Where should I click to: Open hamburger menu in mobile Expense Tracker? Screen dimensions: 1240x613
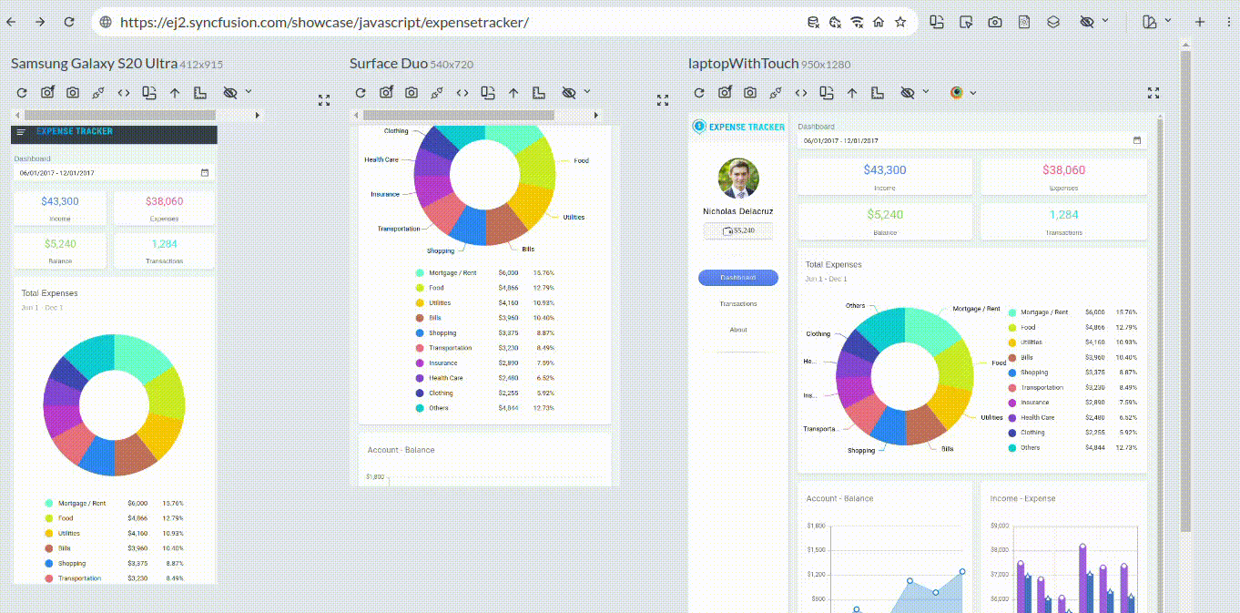coord(21,132)
